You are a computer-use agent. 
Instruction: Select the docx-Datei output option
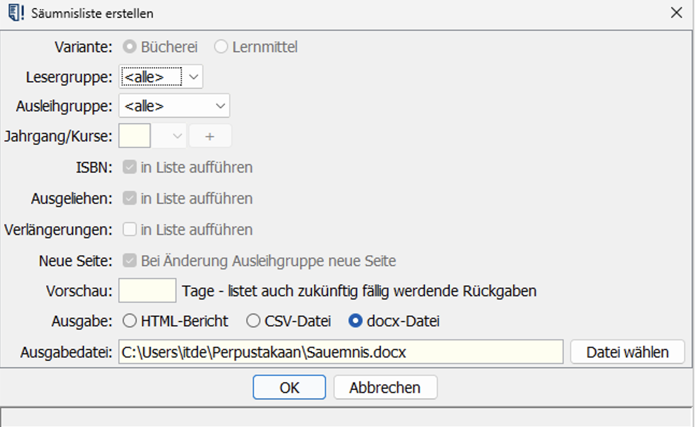(x=355, y=322)
